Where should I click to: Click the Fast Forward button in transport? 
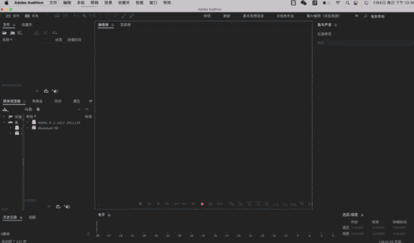coord(185,204)
